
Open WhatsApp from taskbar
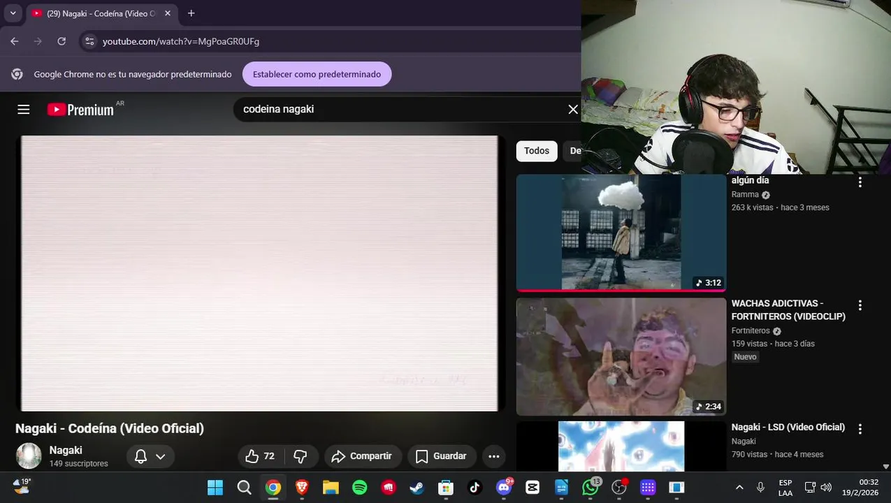[591, 488]
